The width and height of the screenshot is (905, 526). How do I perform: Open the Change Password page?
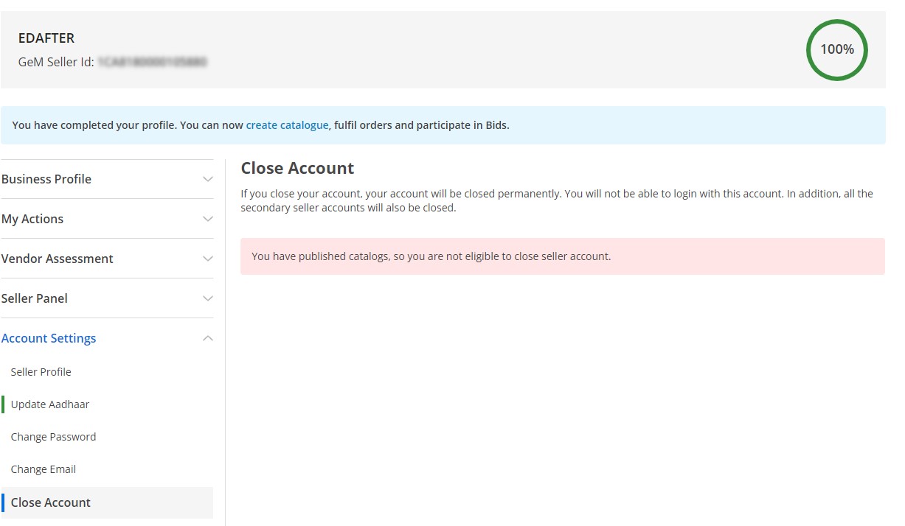[53, 436]
